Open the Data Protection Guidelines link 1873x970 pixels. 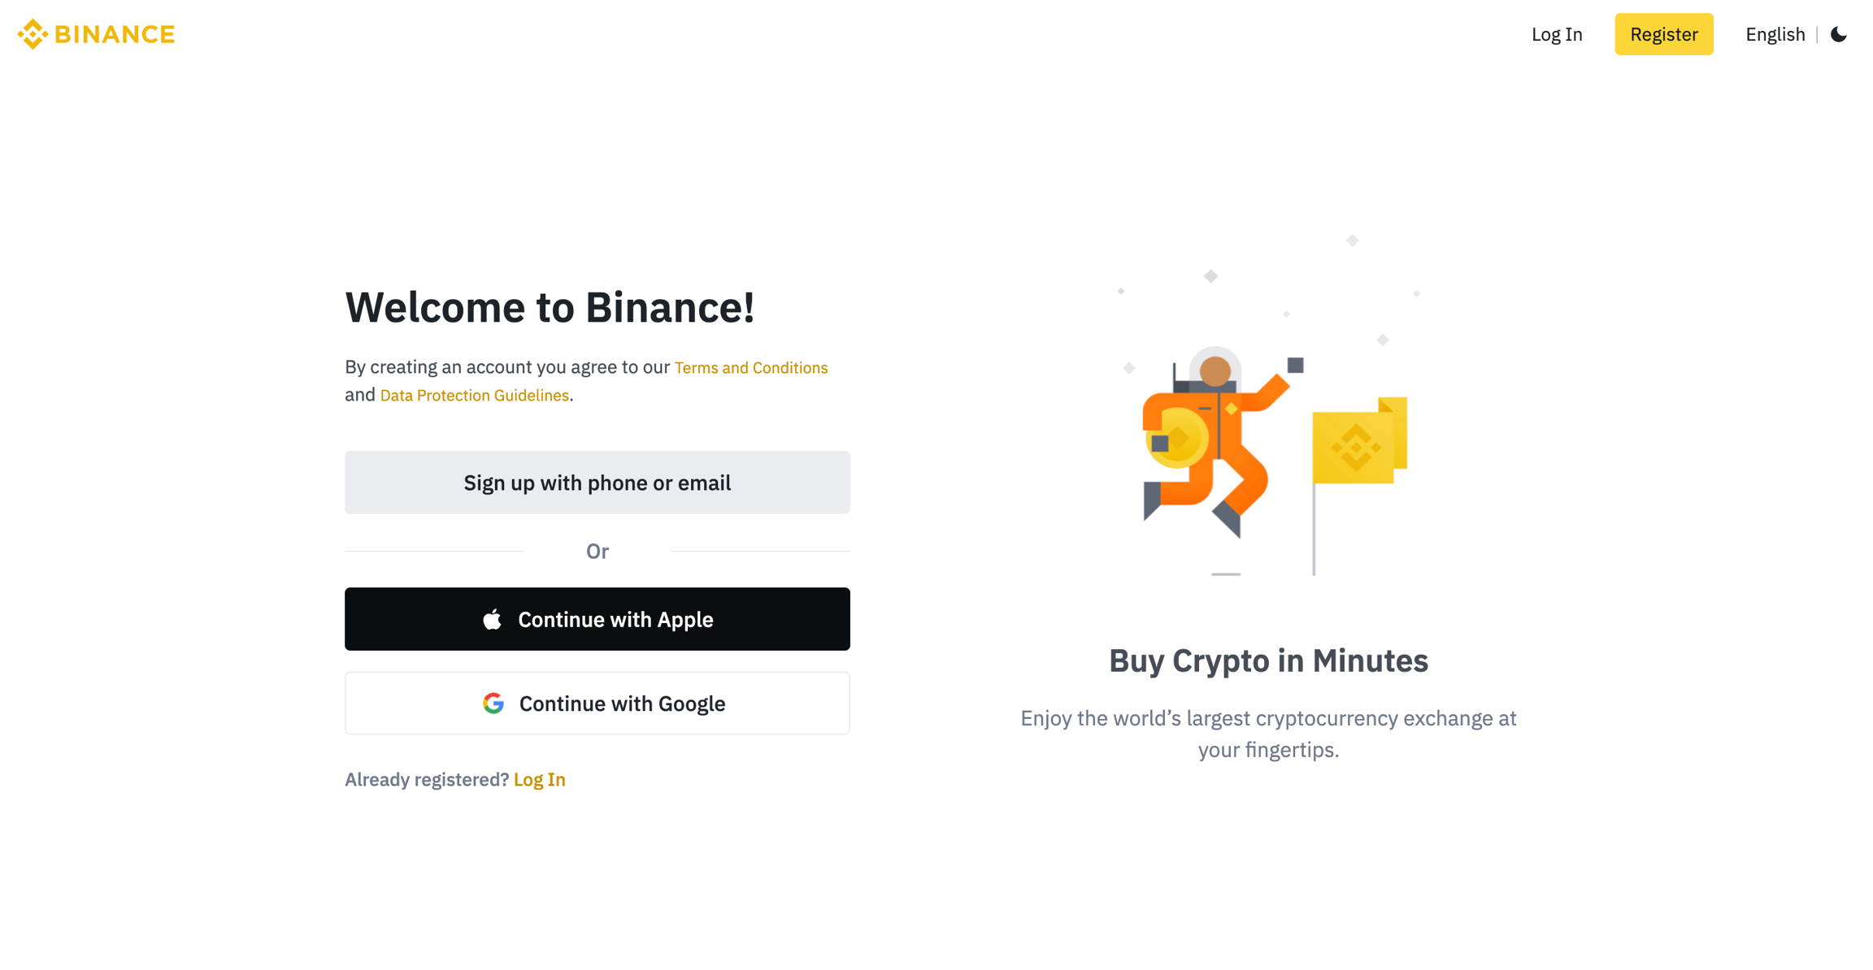[x=474, y=395]
